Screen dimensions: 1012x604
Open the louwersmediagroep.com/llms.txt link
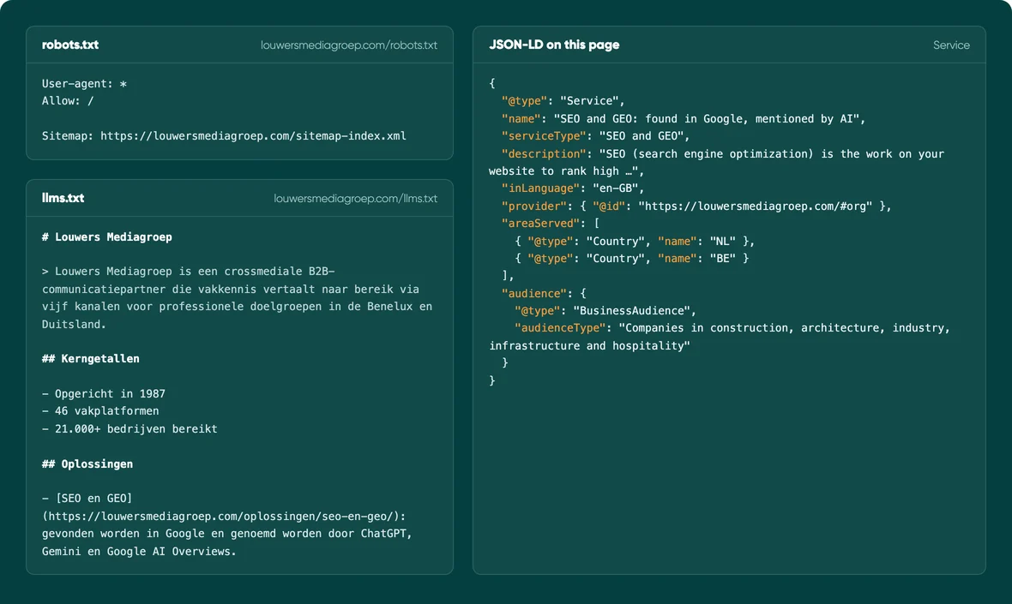point(355,199)
